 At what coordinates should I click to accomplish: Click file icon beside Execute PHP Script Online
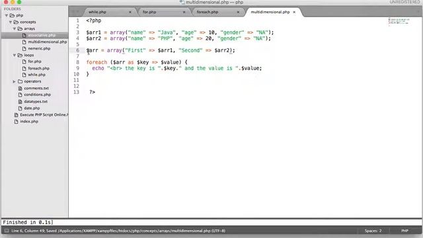[16, 114]
